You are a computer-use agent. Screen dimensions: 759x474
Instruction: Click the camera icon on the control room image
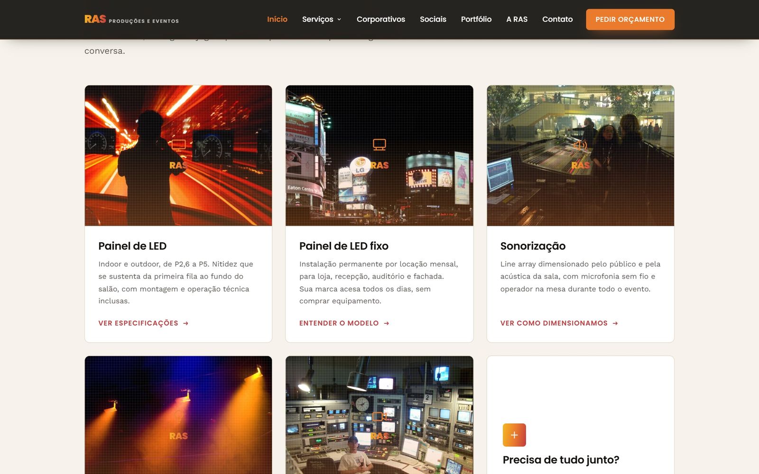pyautogui.click(x=379, y=416)
